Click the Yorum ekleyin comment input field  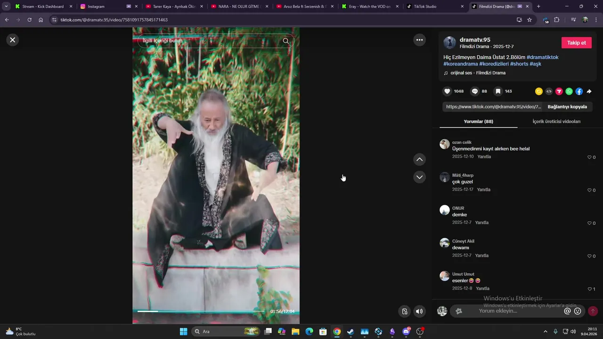518,311
